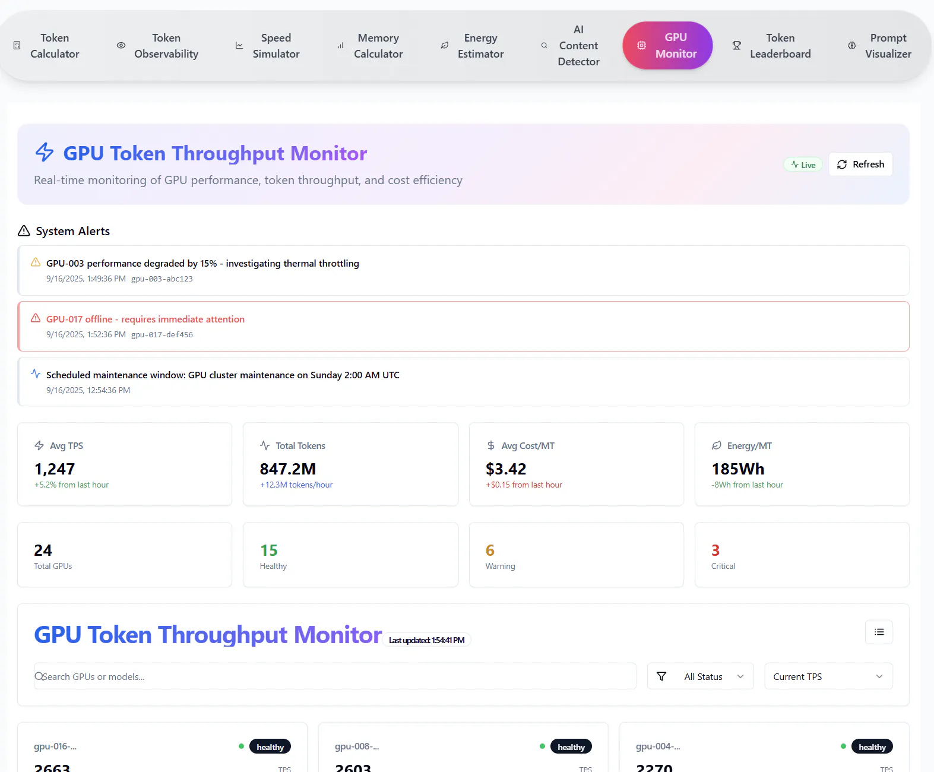This screenshot has width=934, height=772.
Task: Click the 3 Critical GPUs card
Action: click(x=802, y=555)
